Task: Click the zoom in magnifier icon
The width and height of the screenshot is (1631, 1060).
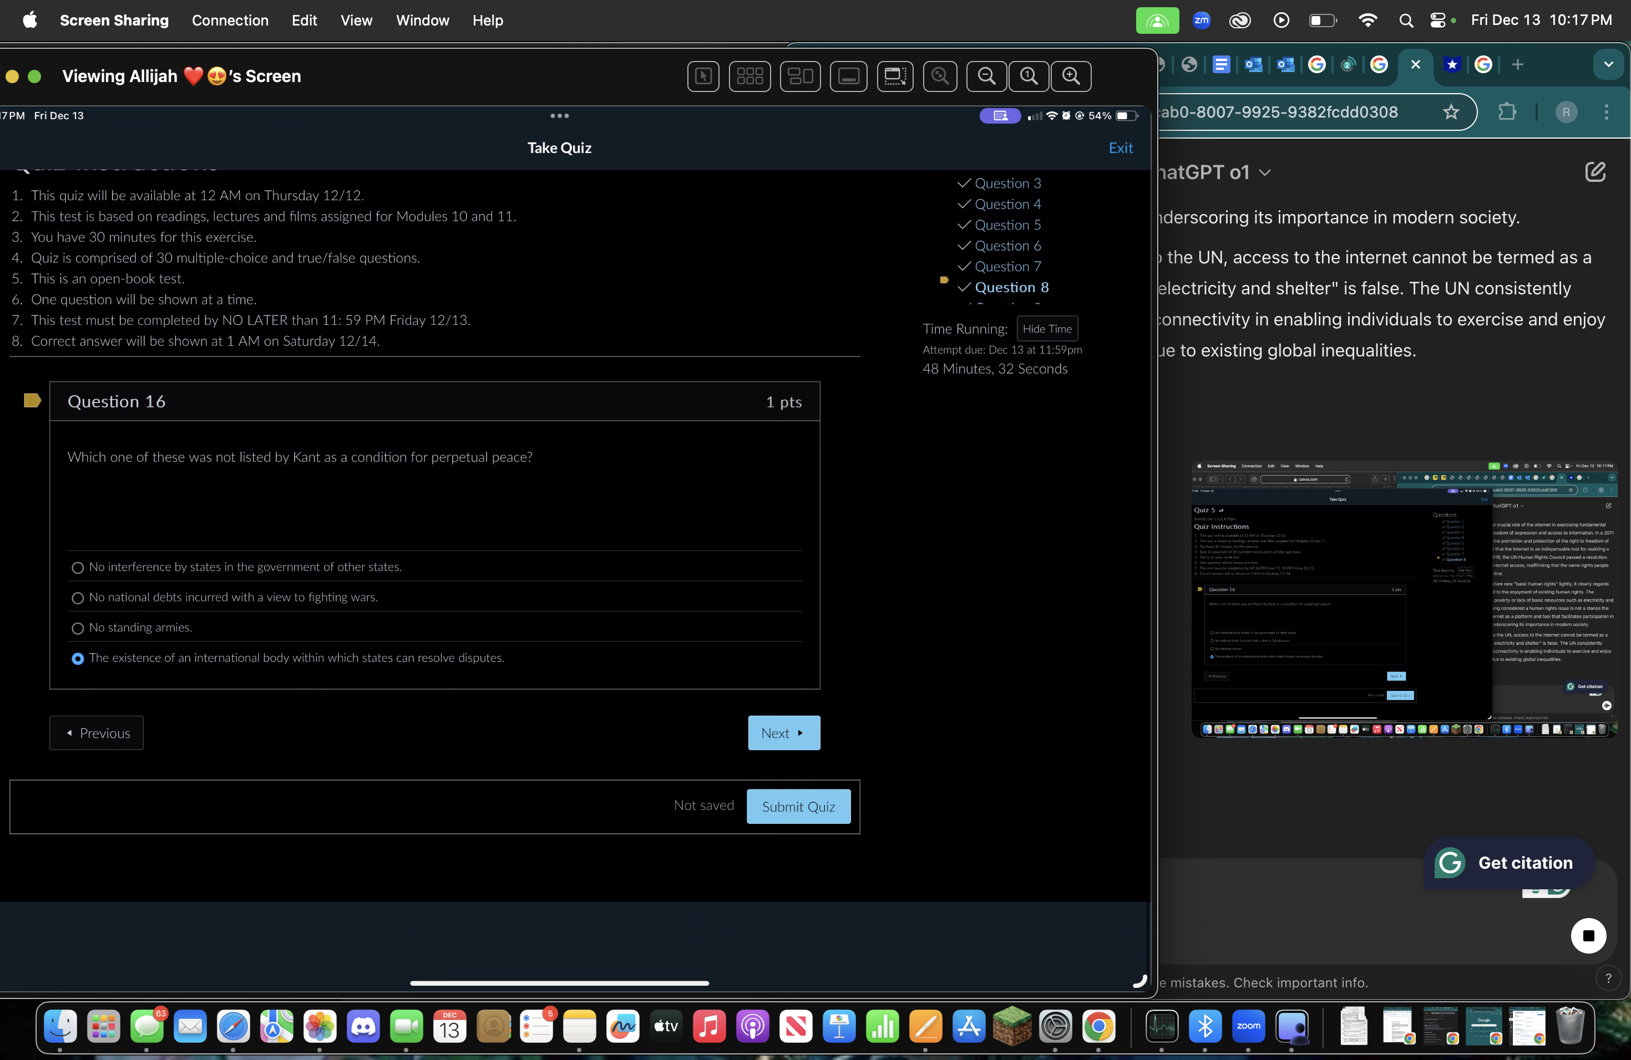Action: pos(1072,76)
